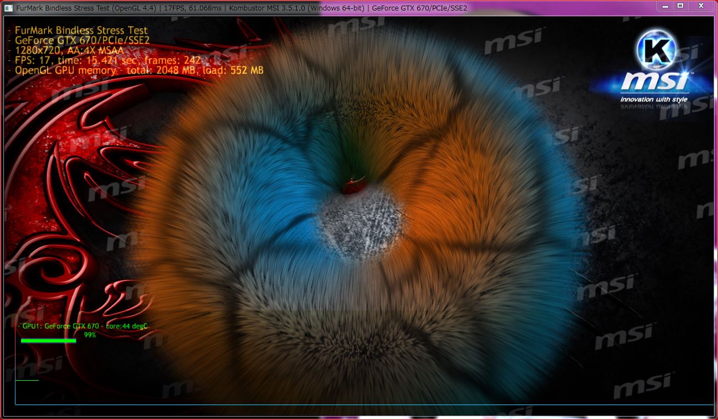
Task: Close the Kombustor stress test window
Action: pyautogui.click(x=701, y=6)
